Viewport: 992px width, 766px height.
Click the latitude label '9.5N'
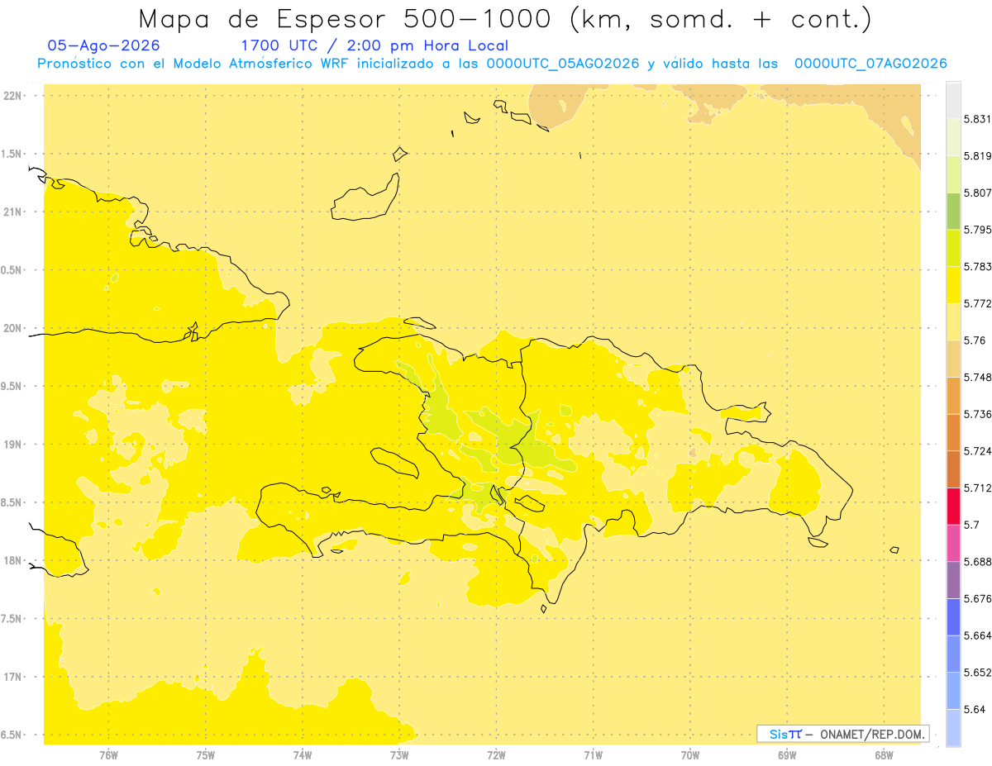(12, 387)
